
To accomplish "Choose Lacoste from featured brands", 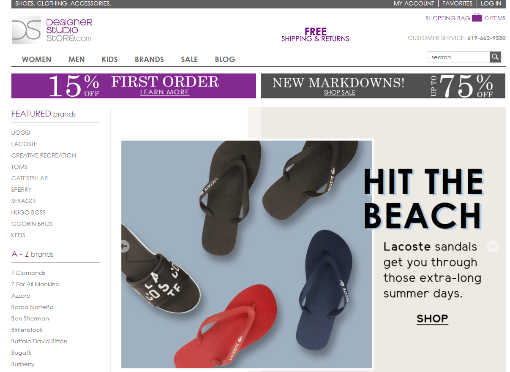I will tap(24, 144).
